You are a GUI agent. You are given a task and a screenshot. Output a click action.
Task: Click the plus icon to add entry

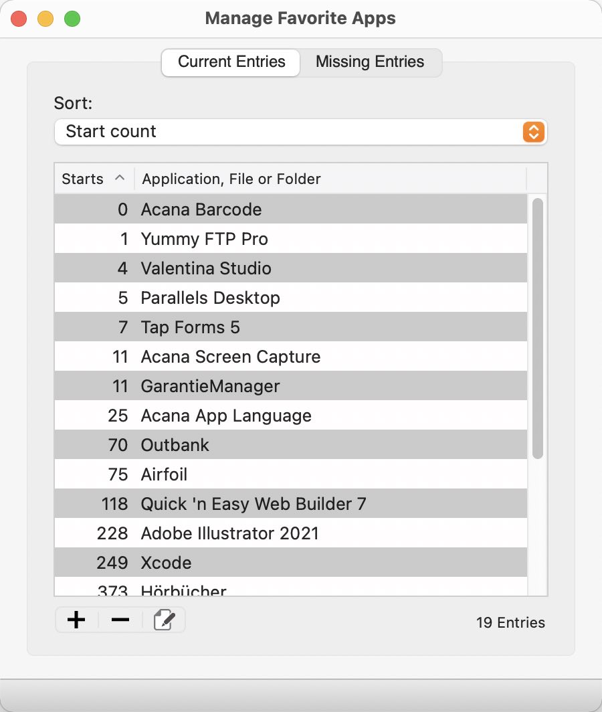76,620
